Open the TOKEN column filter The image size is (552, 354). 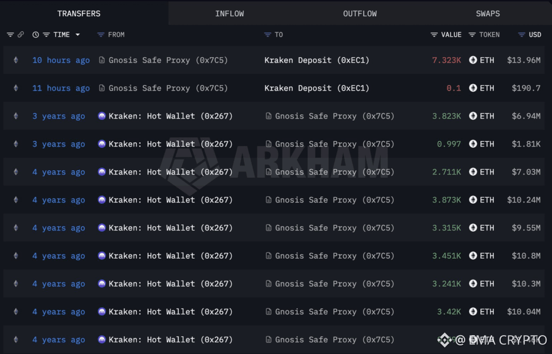click(x=472, y=34)
